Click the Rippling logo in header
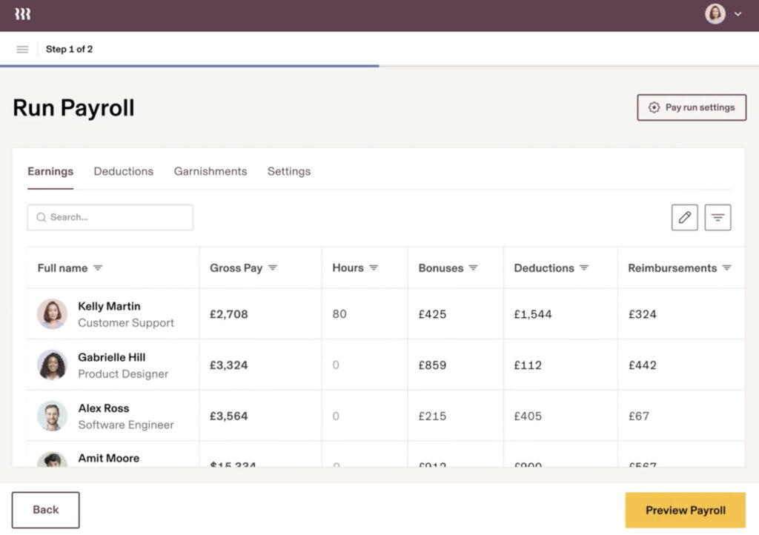759x535 pixels. tap(22, 14)
